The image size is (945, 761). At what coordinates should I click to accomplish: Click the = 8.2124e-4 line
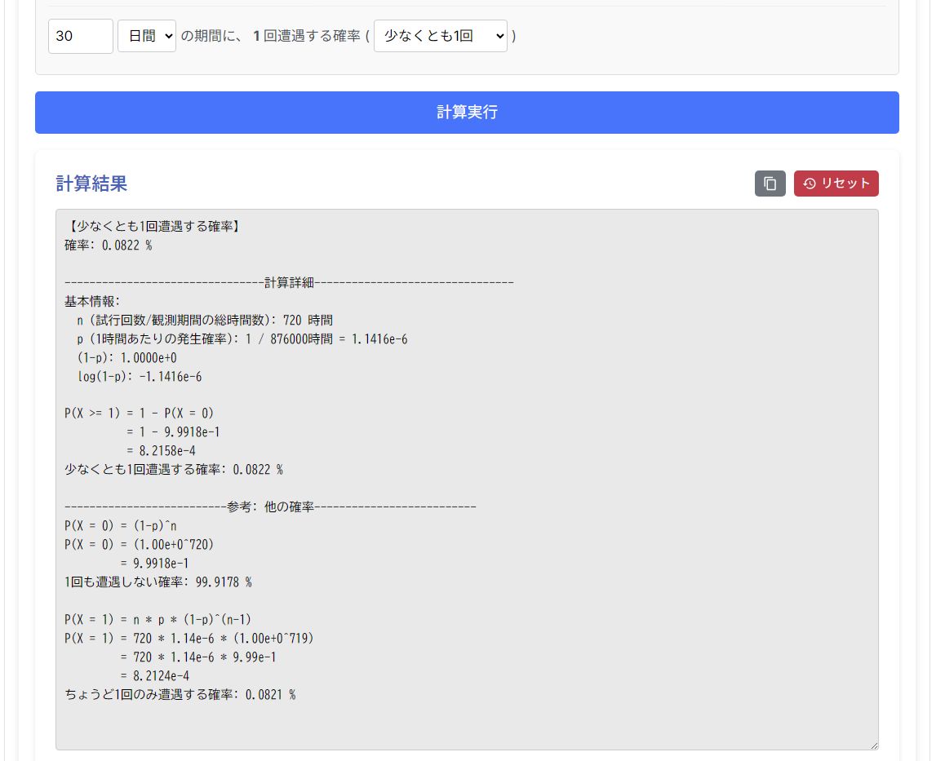tap(155, 675)
